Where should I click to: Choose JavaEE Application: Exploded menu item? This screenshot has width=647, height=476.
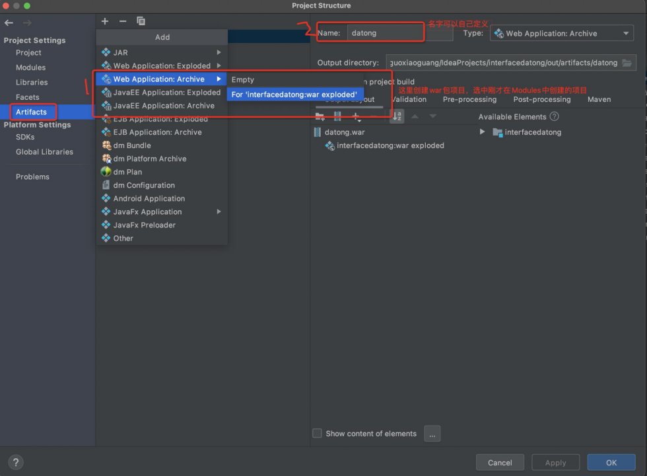(162, 92)
